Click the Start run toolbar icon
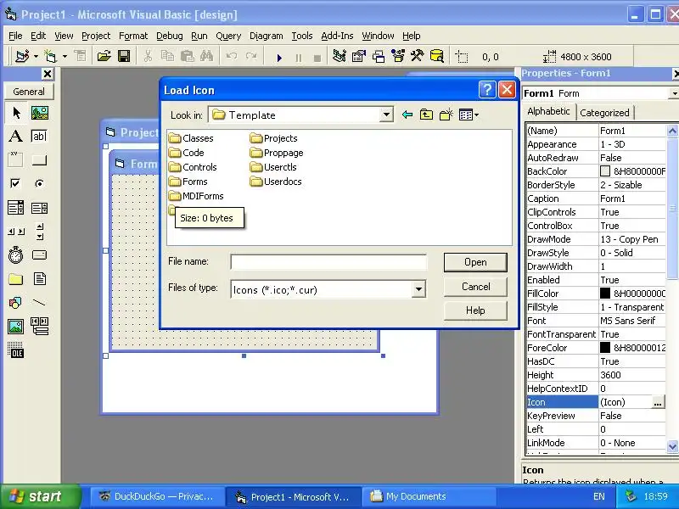This screenshot has height=509, width=679. click(279, 57)
